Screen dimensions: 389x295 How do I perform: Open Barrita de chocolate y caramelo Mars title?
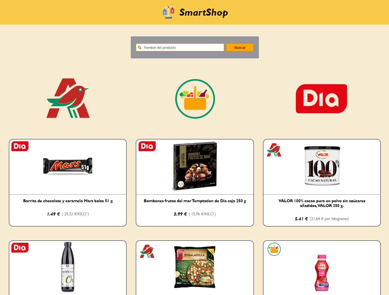click(x=68, y=201)
